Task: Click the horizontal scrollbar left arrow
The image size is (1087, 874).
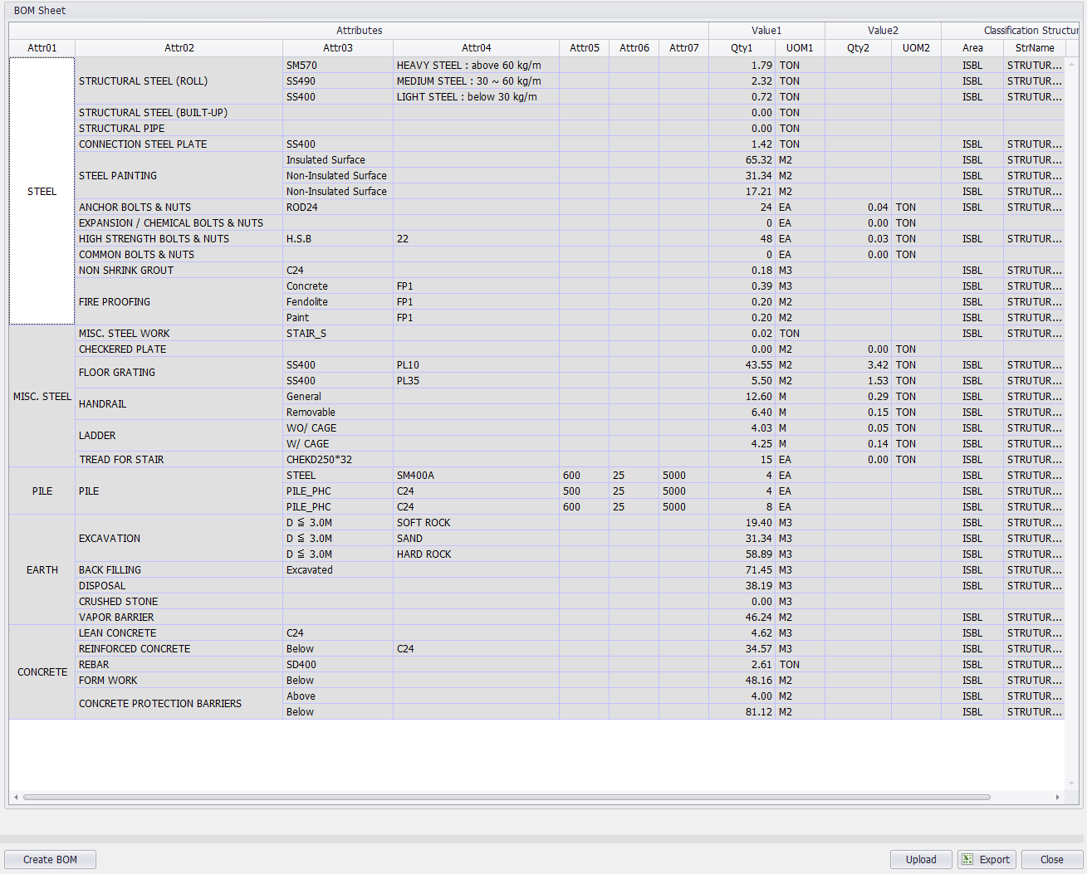Action: (17, 797)
